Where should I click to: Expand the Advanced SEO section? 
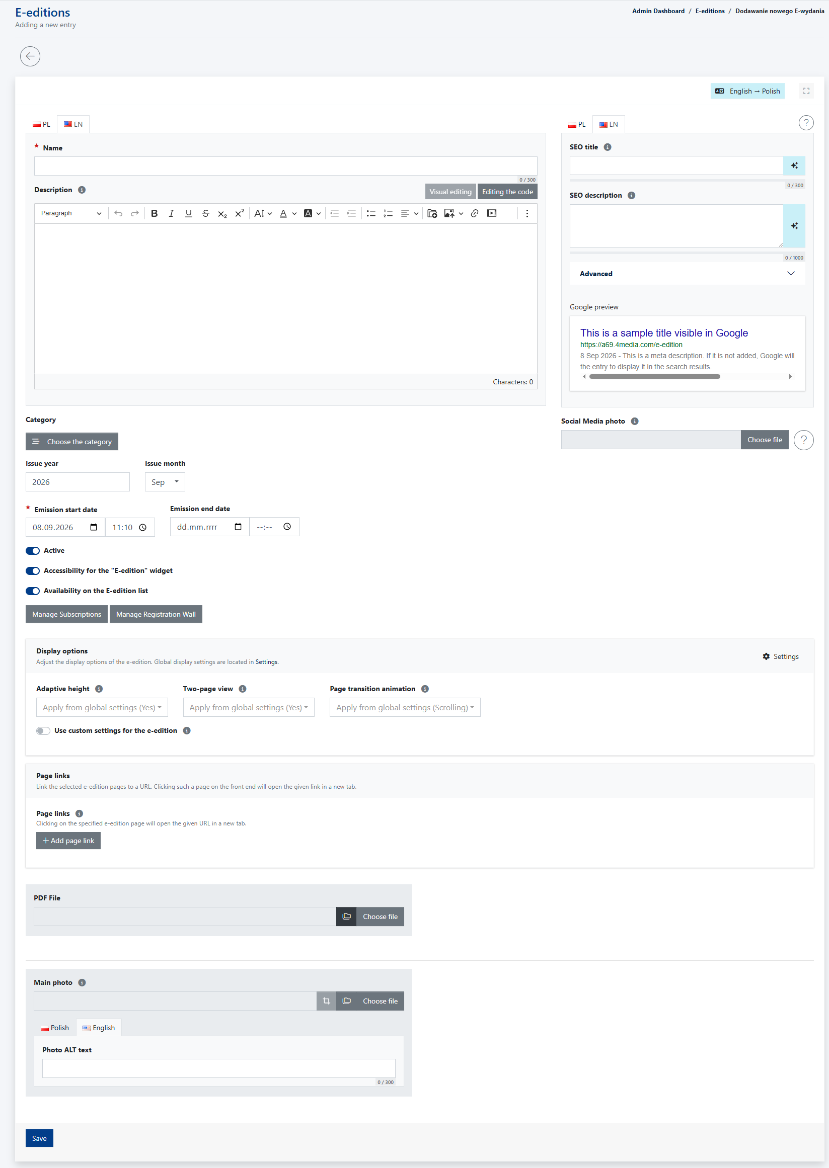687,273
